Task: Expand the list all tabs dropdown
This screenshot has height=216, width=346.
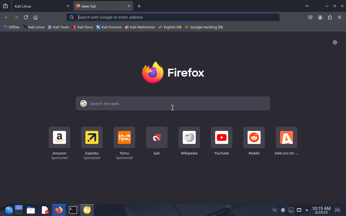Action: (x=307, y=6)
